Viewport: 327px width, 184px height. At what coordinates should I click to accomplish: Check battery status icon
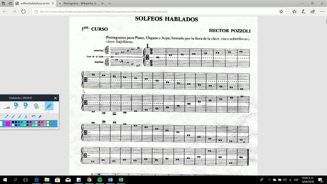[279, 180]
